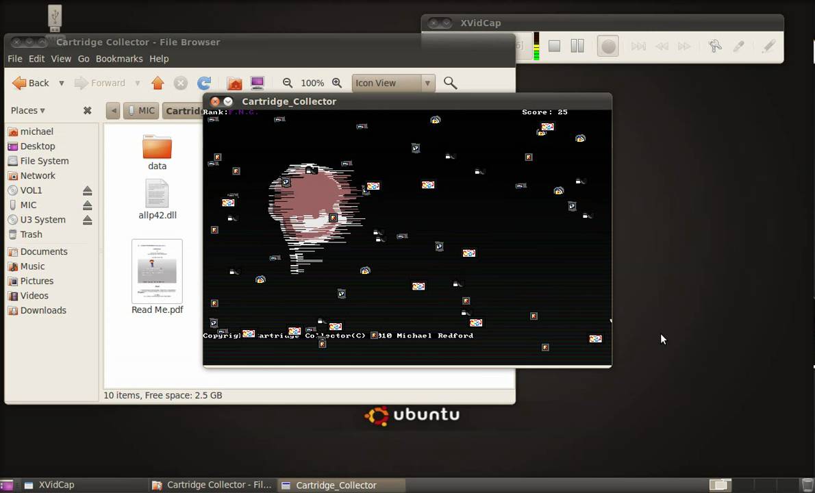Open the Forward history dropdown arrow
This screenshot has height=493, width=815.
pos(137,83)
